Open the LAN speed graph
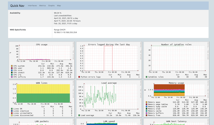Image resolution: width=214 pixels, height=125 pixels. [x=109, y=122]
